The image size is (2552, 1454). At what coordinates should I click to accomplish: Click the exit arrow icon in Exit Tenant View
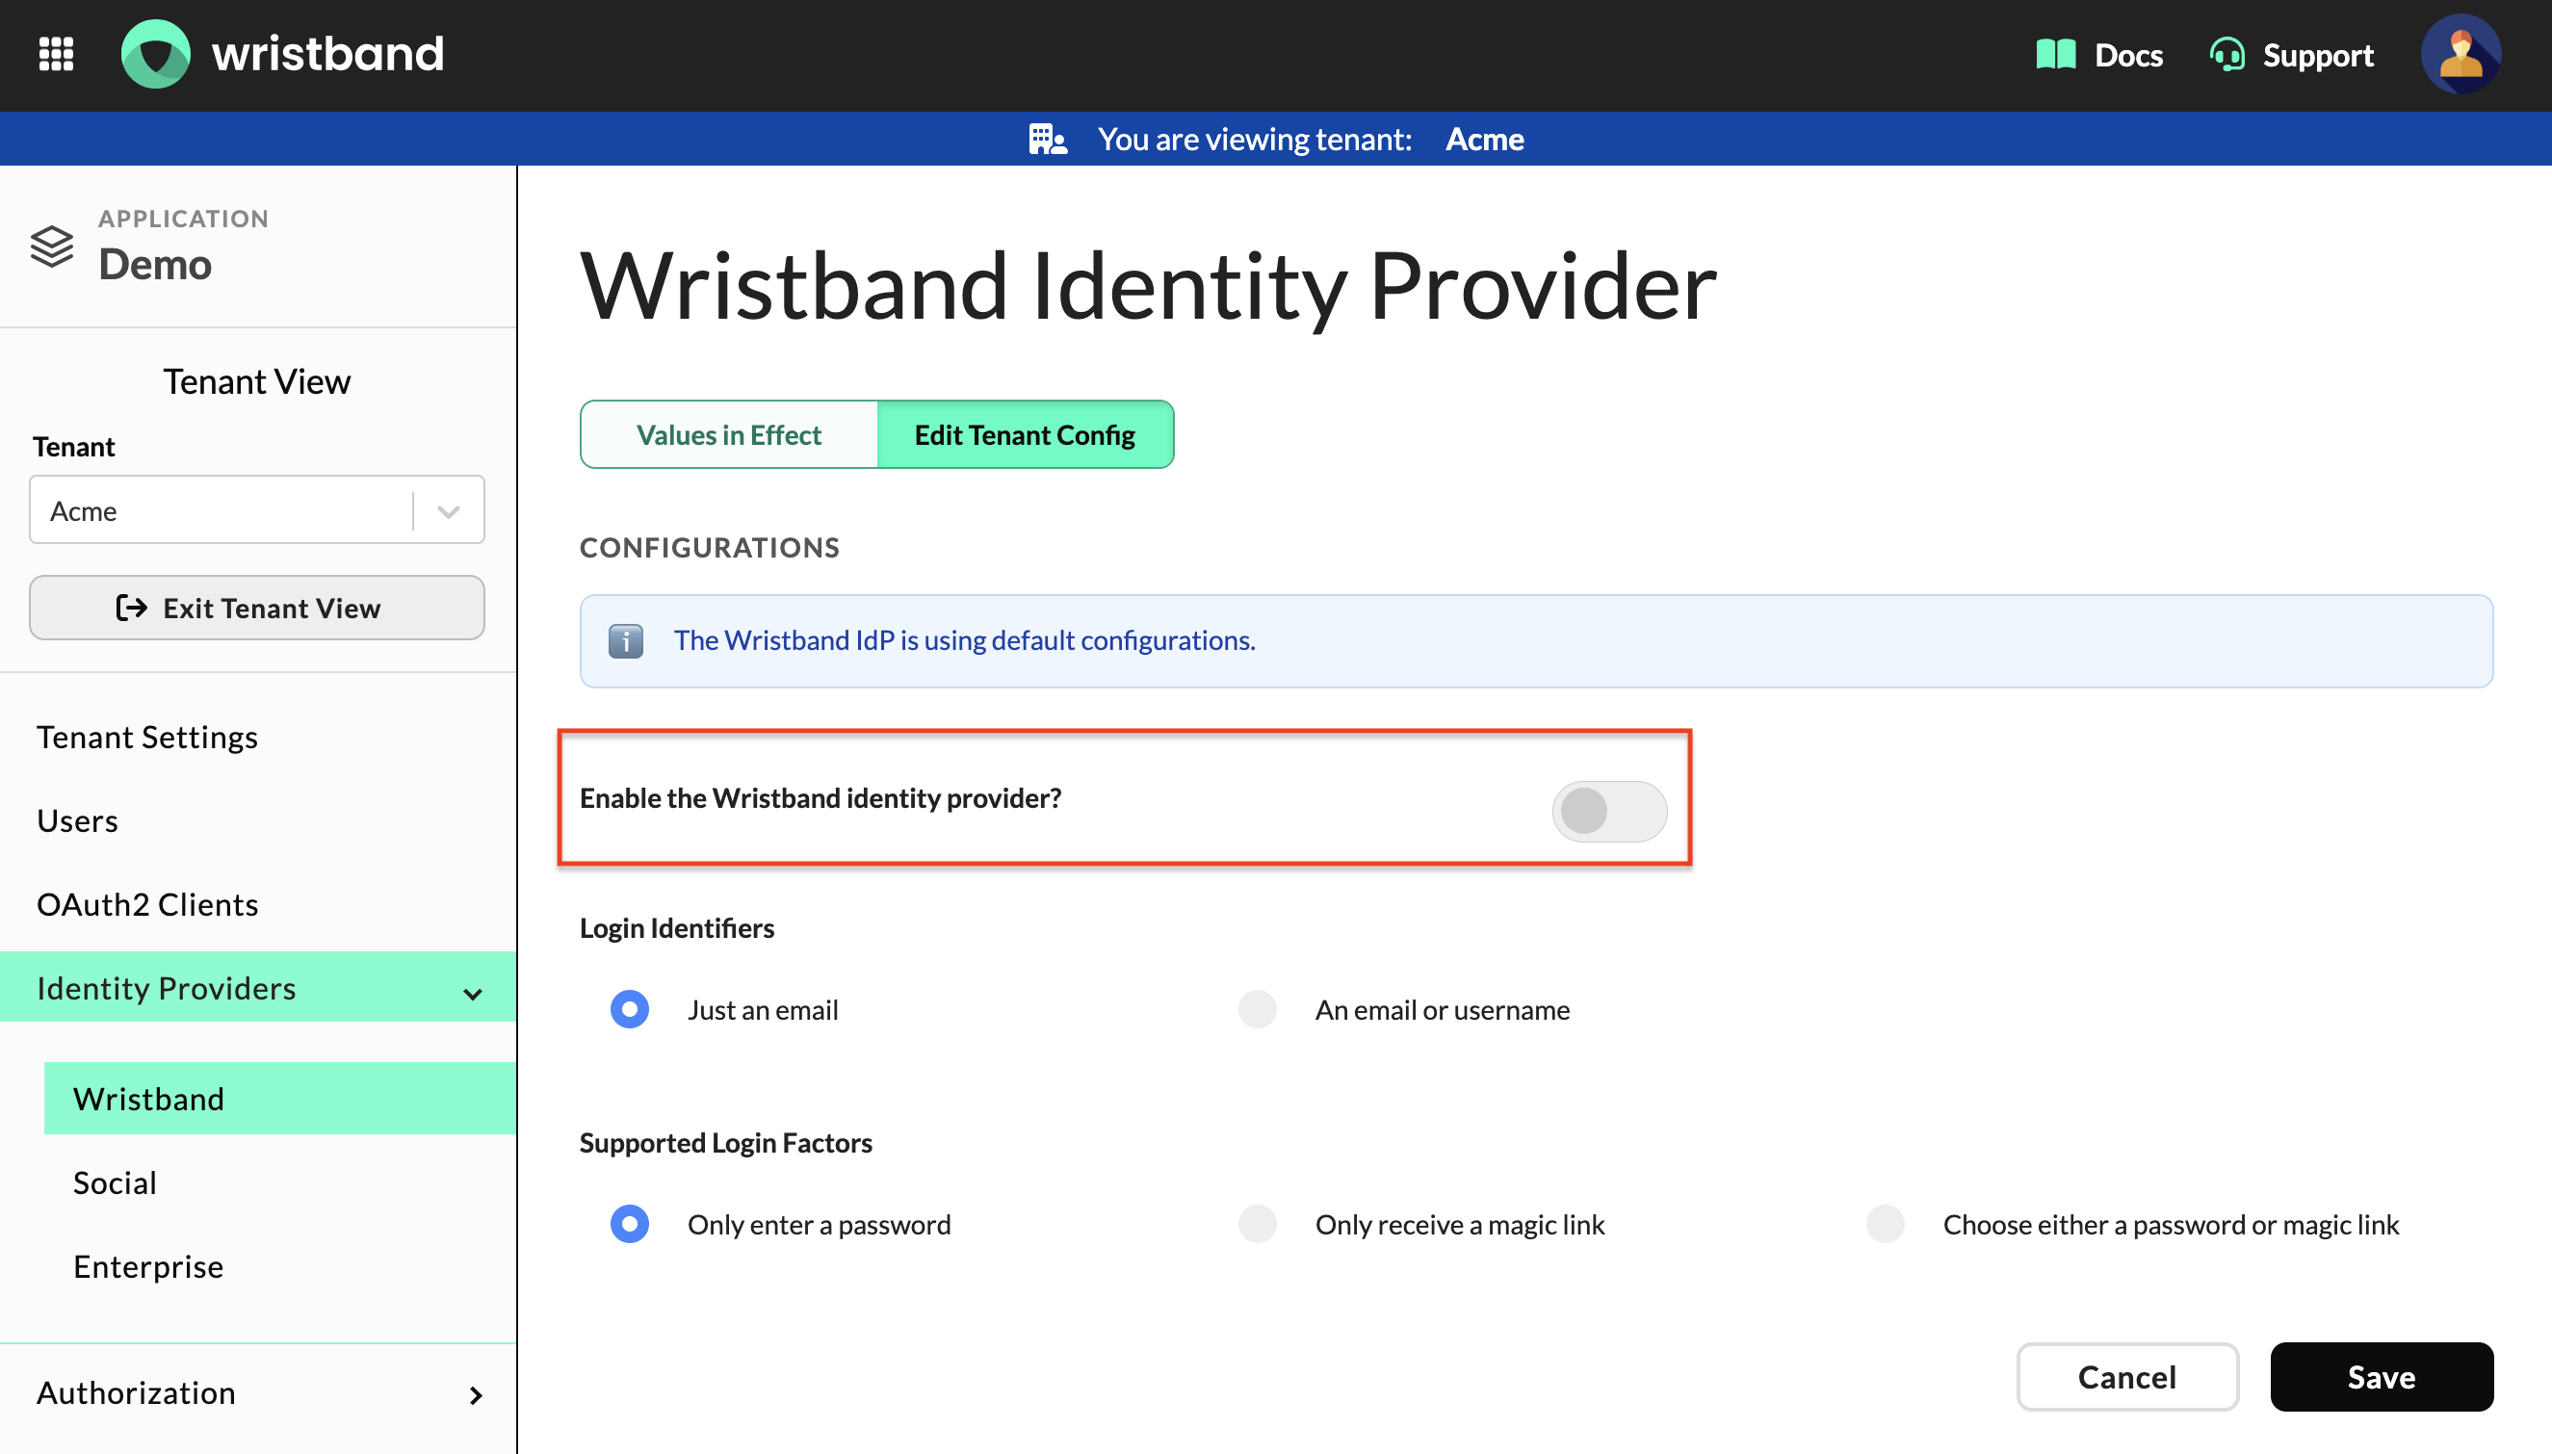[x=131, y=608]
